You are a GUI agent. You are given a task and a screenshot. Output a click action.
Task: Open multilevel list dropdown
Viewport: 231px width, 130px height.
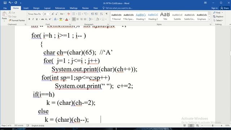tap(88, 14)
